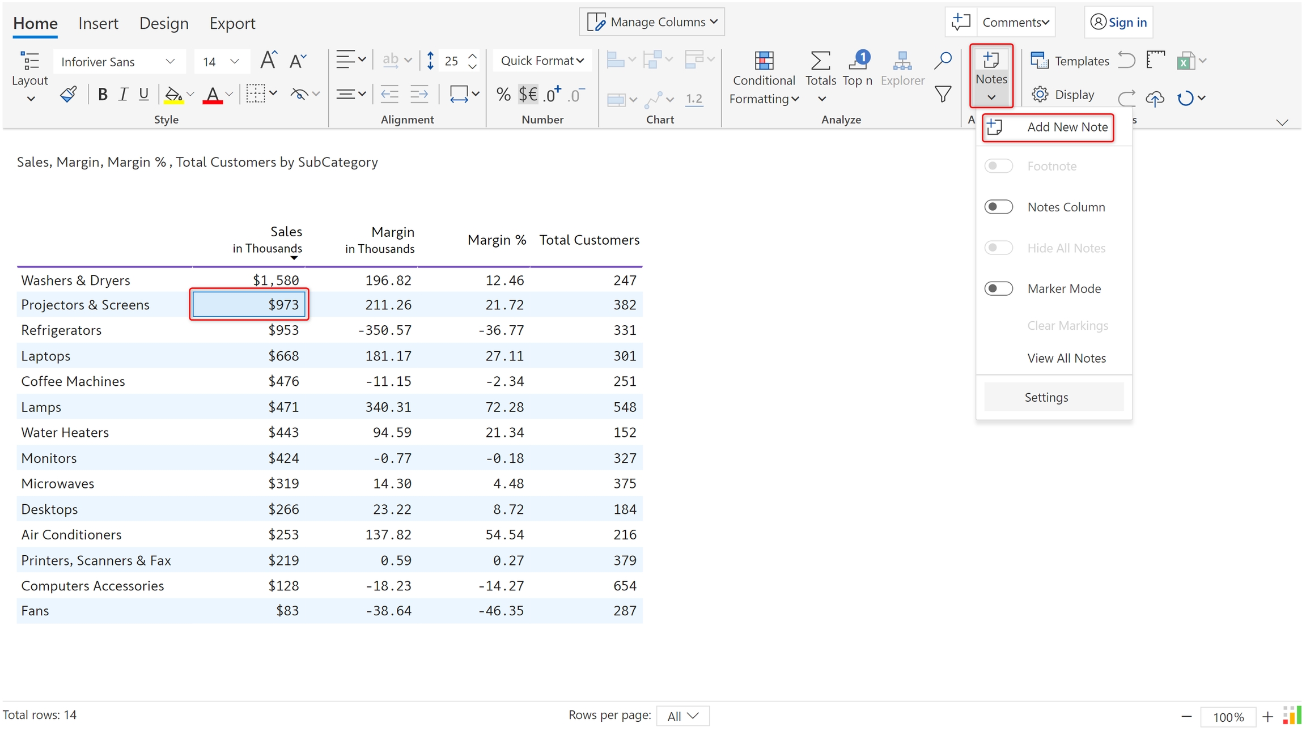Expand the Quick Format dropdown
Screen dimensions: 1306x732
[542, 61]
